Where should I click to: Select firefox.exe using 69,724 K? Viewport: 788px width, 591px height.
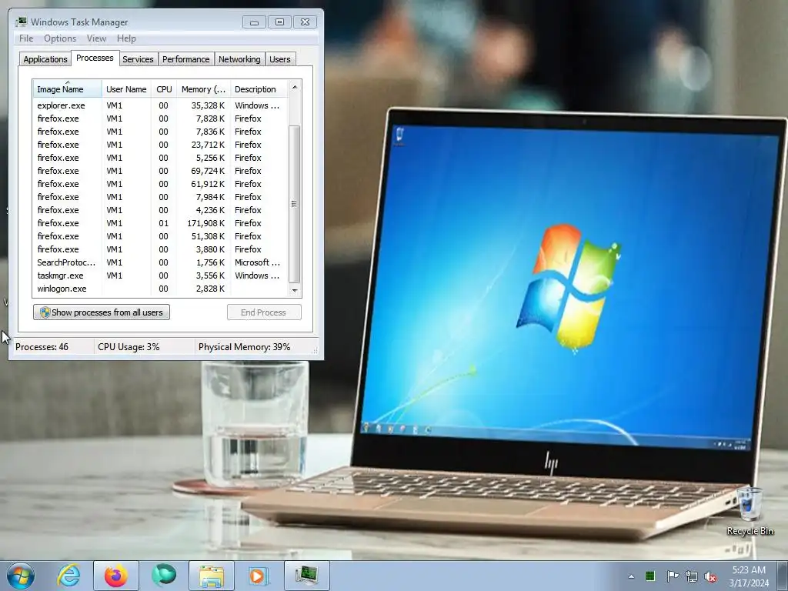point(160,171)
